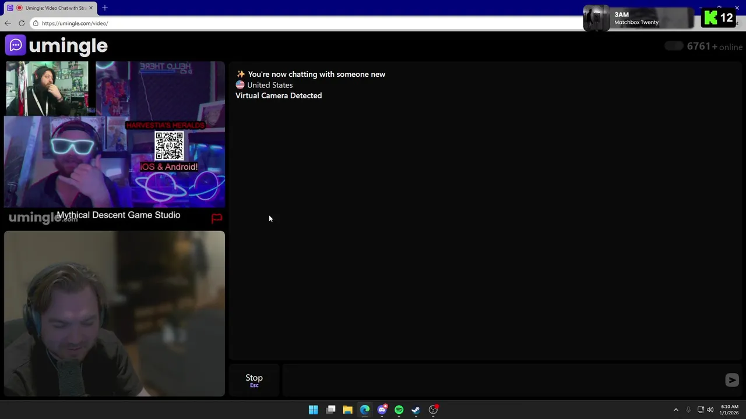The width and height of the screenshot is (746, 419).
Task: Close the Umingle browser tab
Action: [x=90, y=8]
